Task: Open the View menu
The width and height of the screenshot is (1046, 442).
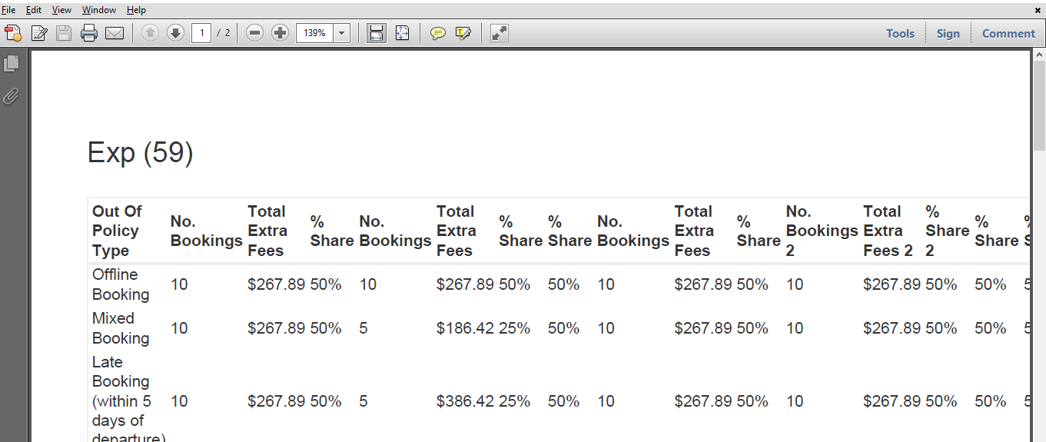Action: click(x=61, y=10)
